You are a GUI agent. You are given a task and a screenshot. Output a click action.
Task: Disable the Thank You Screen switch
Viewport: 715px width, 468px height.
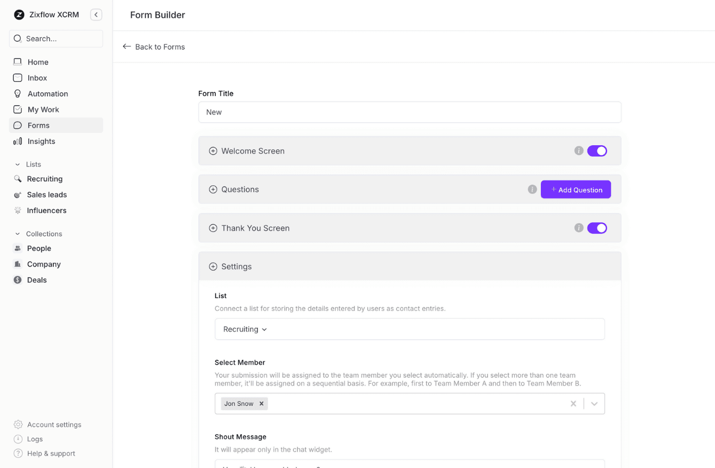click(x=597, y=228)
